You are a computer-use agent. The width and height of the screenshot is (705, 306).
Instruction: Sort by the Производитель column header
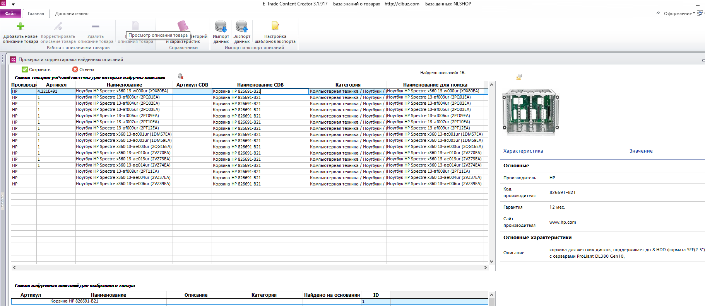coord(24,85)
